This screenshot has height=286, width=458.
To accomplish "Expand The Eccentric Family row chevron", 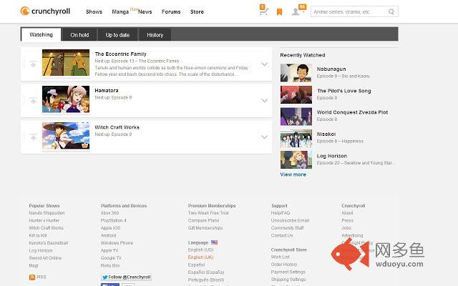I will tap(264, 64).
